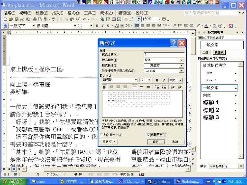Open following paragraph style dropdown showing text1

181,71
